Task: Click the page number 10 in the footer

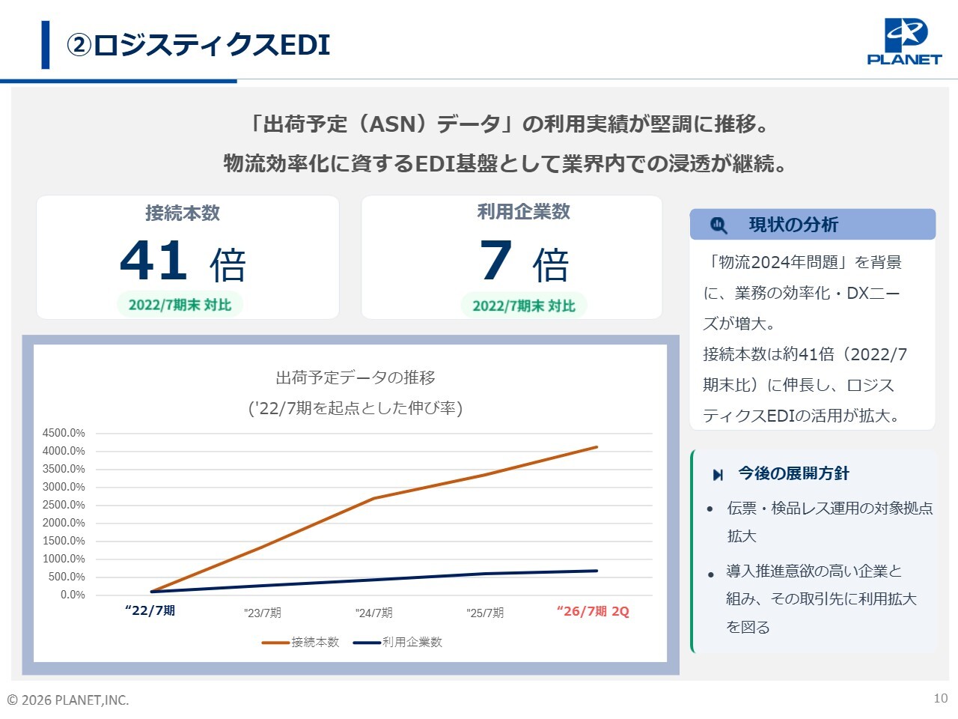Action: [x=940, y=698]
